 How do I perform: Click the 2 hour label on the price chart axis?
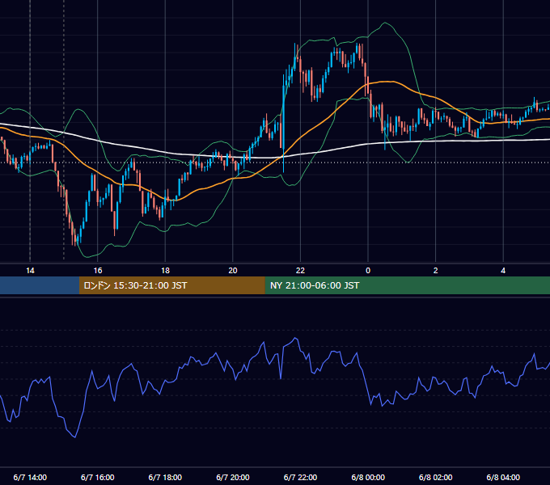[436, 271]
